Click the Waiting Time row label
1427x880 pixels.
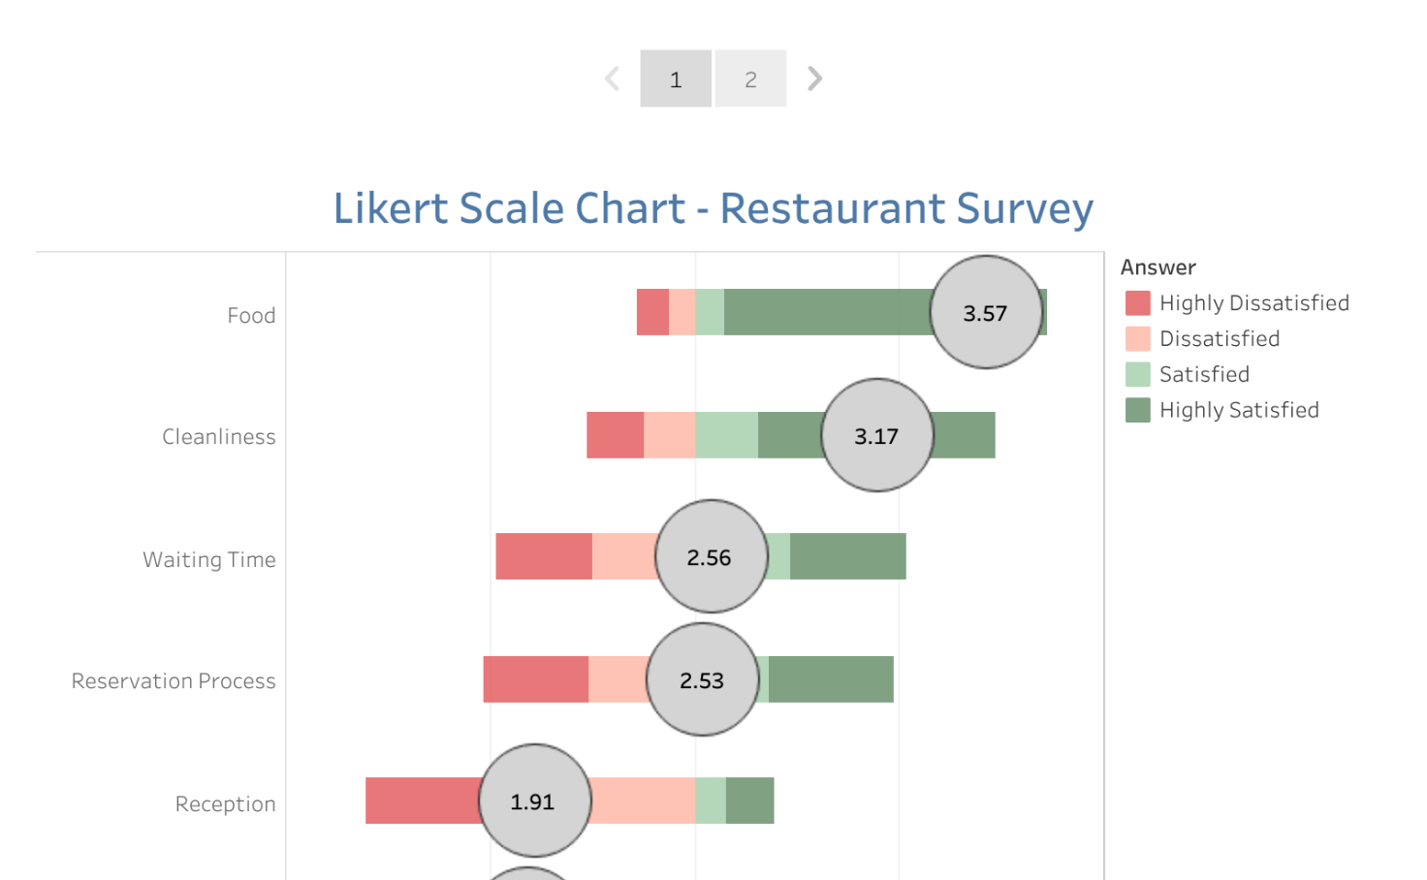(209, 559)
